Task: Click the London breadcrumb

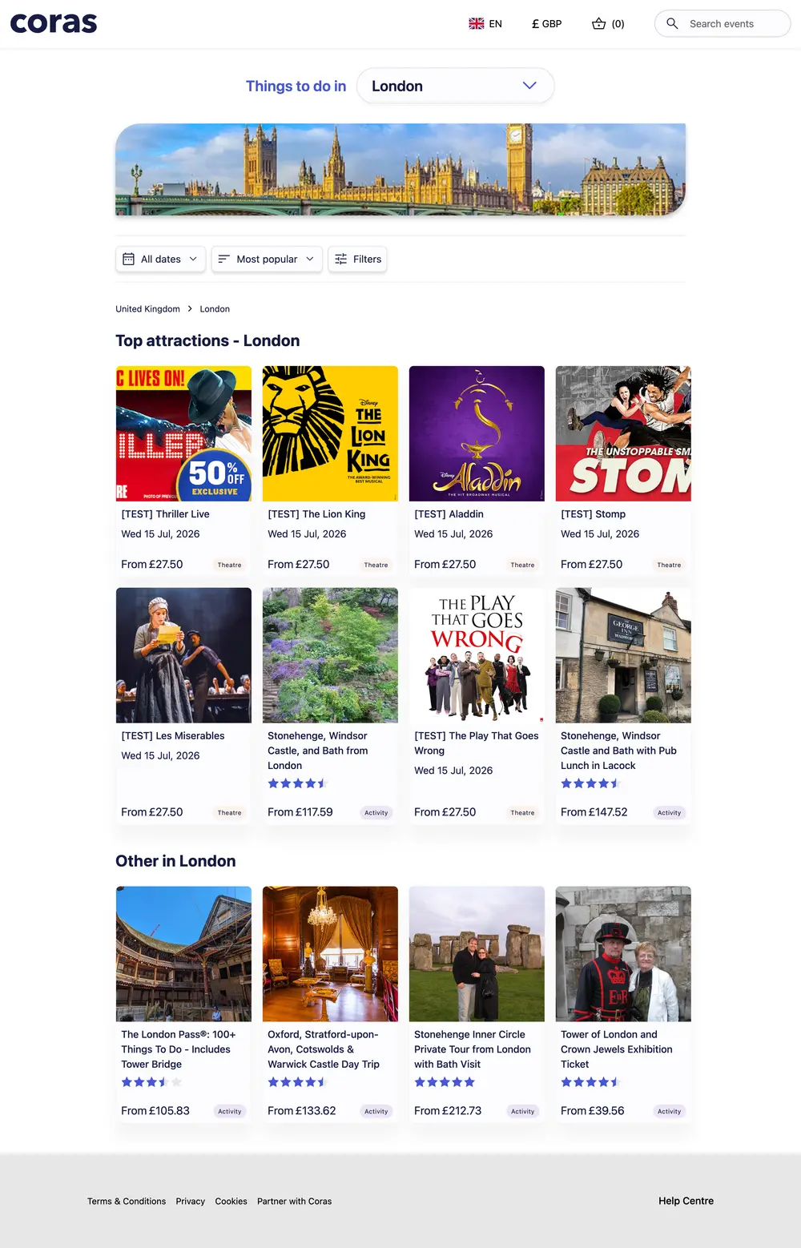Action: click(x=215, y=309)
